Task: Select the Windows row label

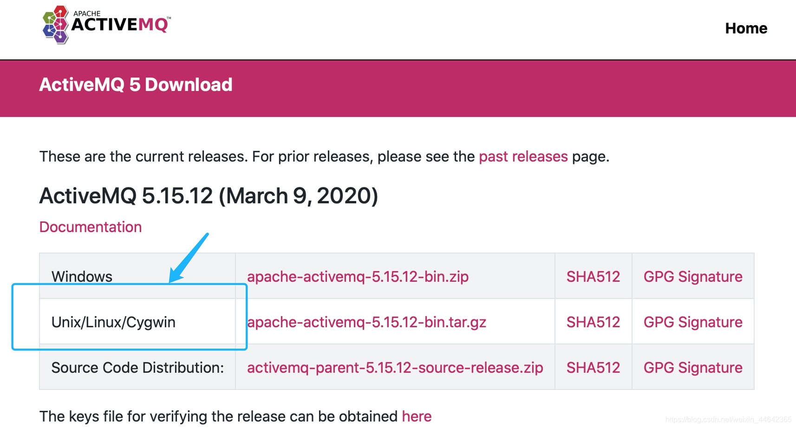Action: coord(81,276)
